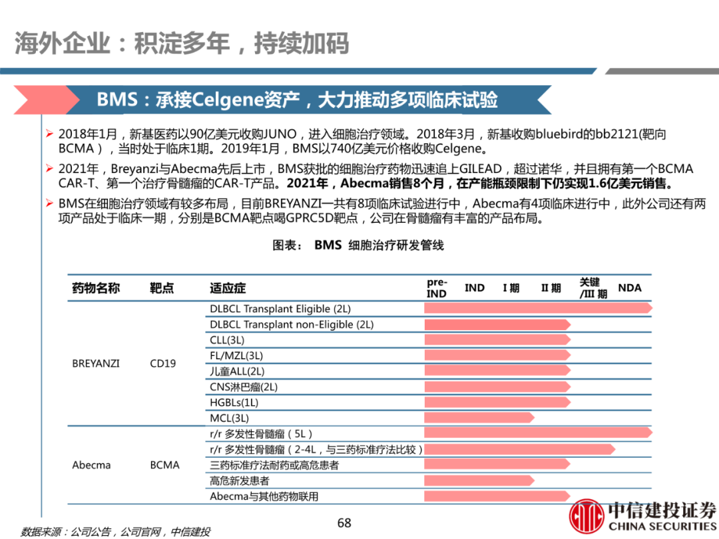Select the bold sentence about Abecma销售8个月
The height and width of the screenshot is (539, 719).
pos(481,184)
